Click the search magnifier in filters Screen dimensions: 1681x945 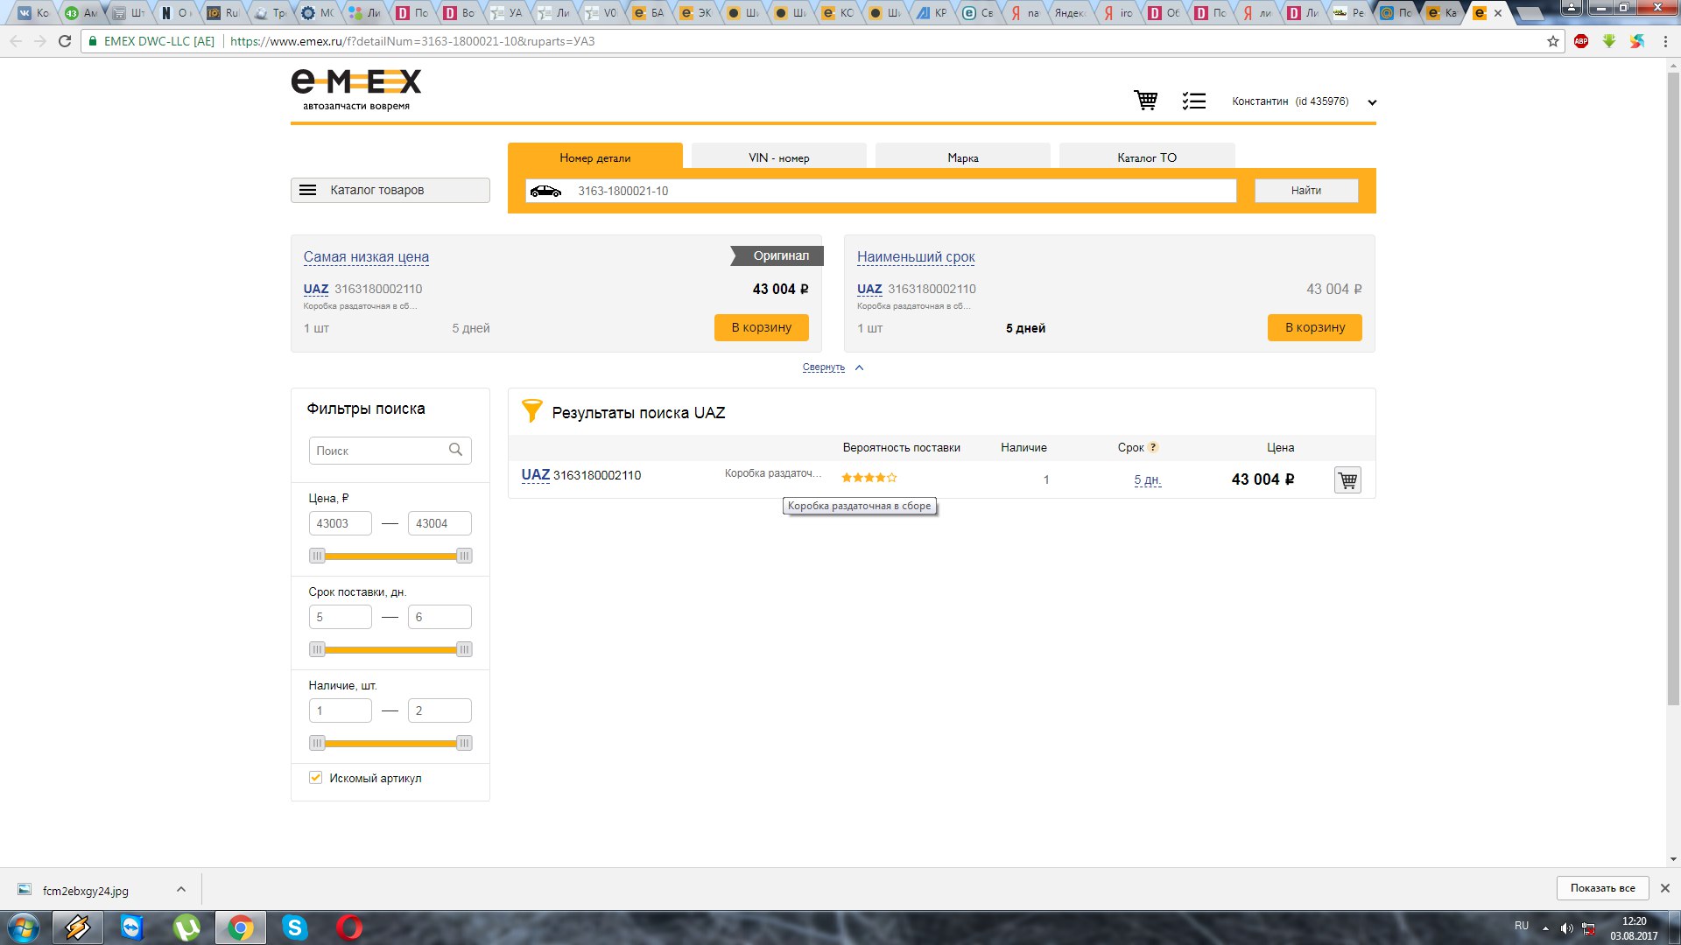point(455,450)
